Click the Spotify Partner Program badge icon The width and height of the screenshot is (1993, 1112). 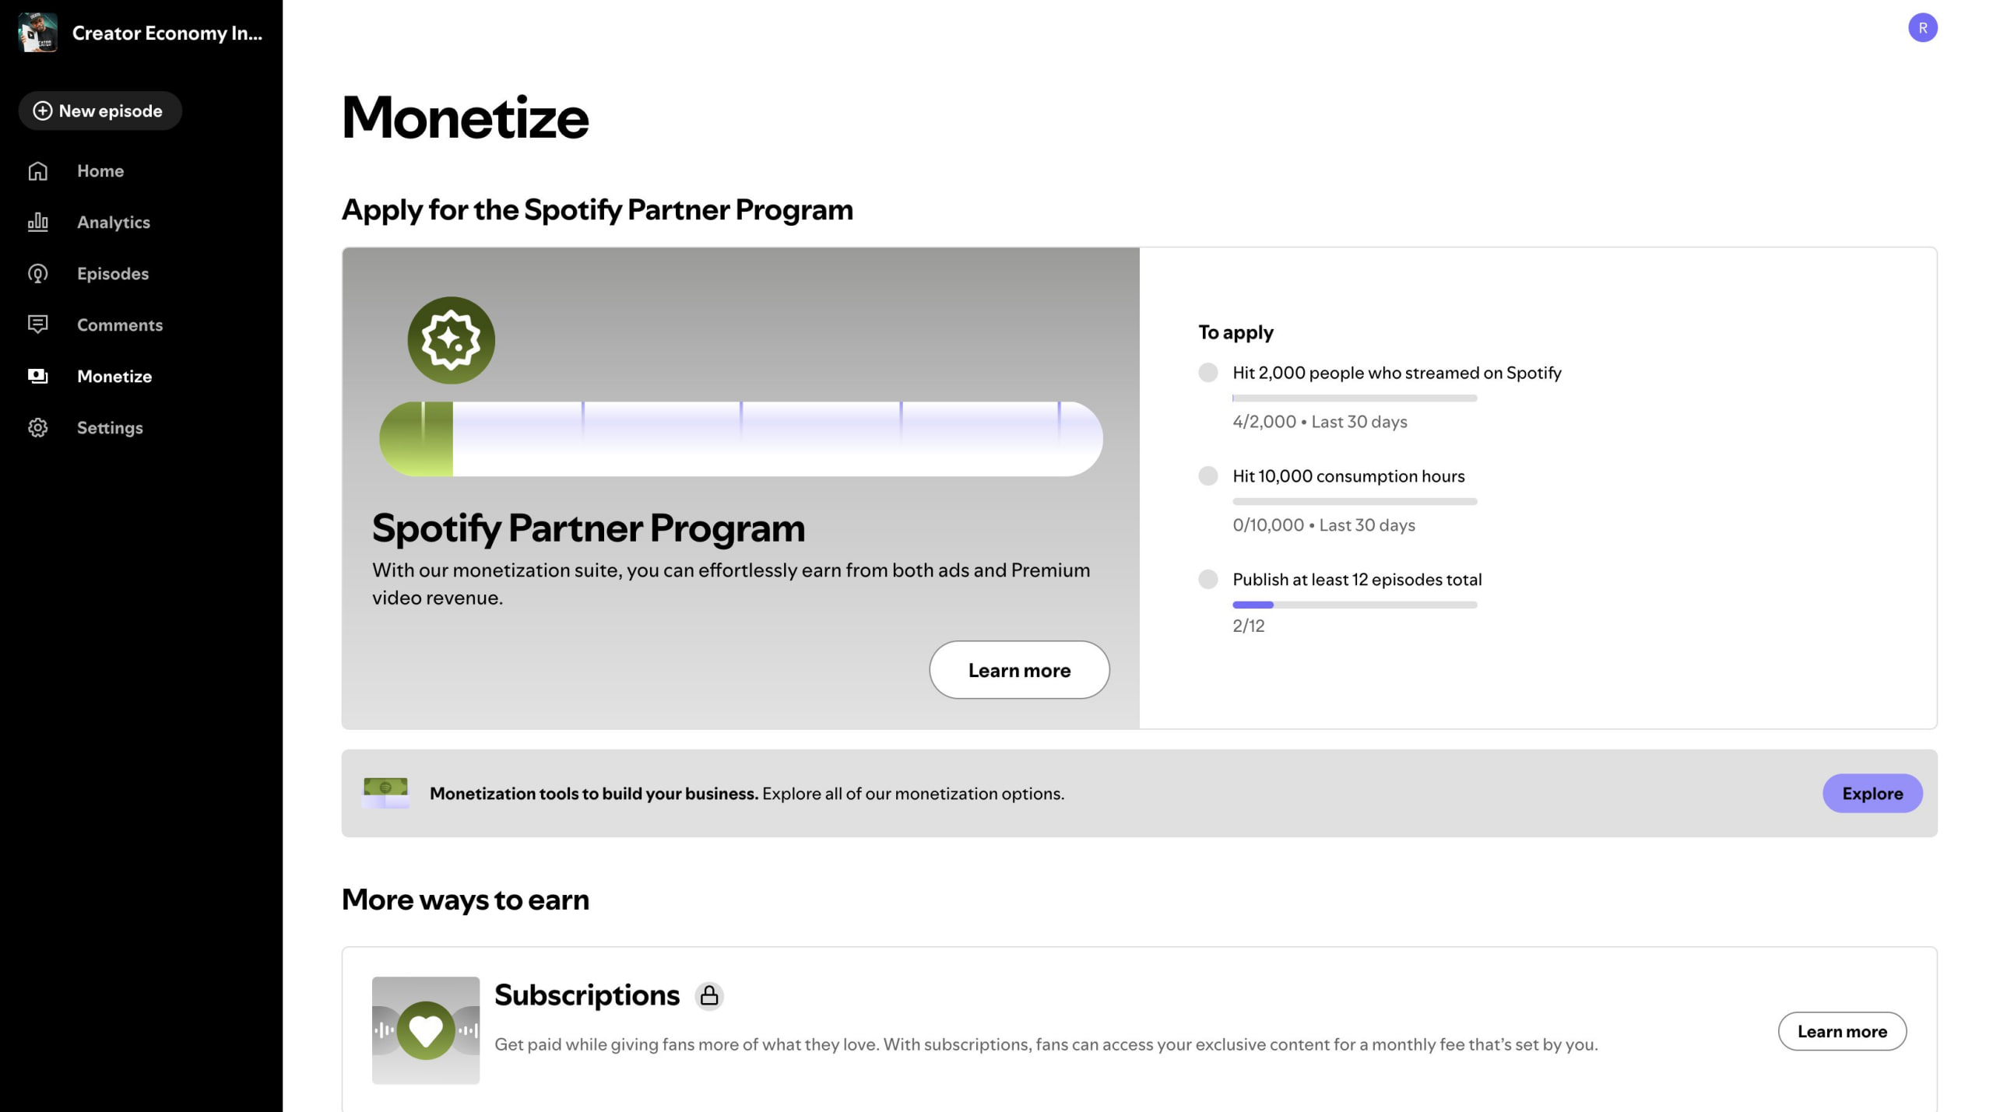tap(451, 340)
